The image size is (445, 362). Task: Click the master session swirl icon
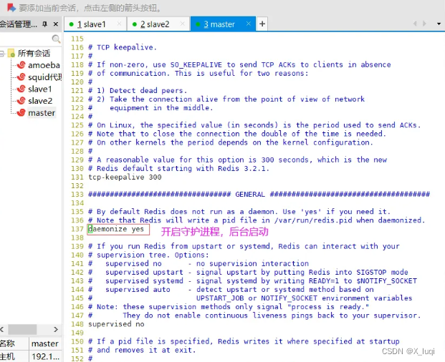point(21,113)
